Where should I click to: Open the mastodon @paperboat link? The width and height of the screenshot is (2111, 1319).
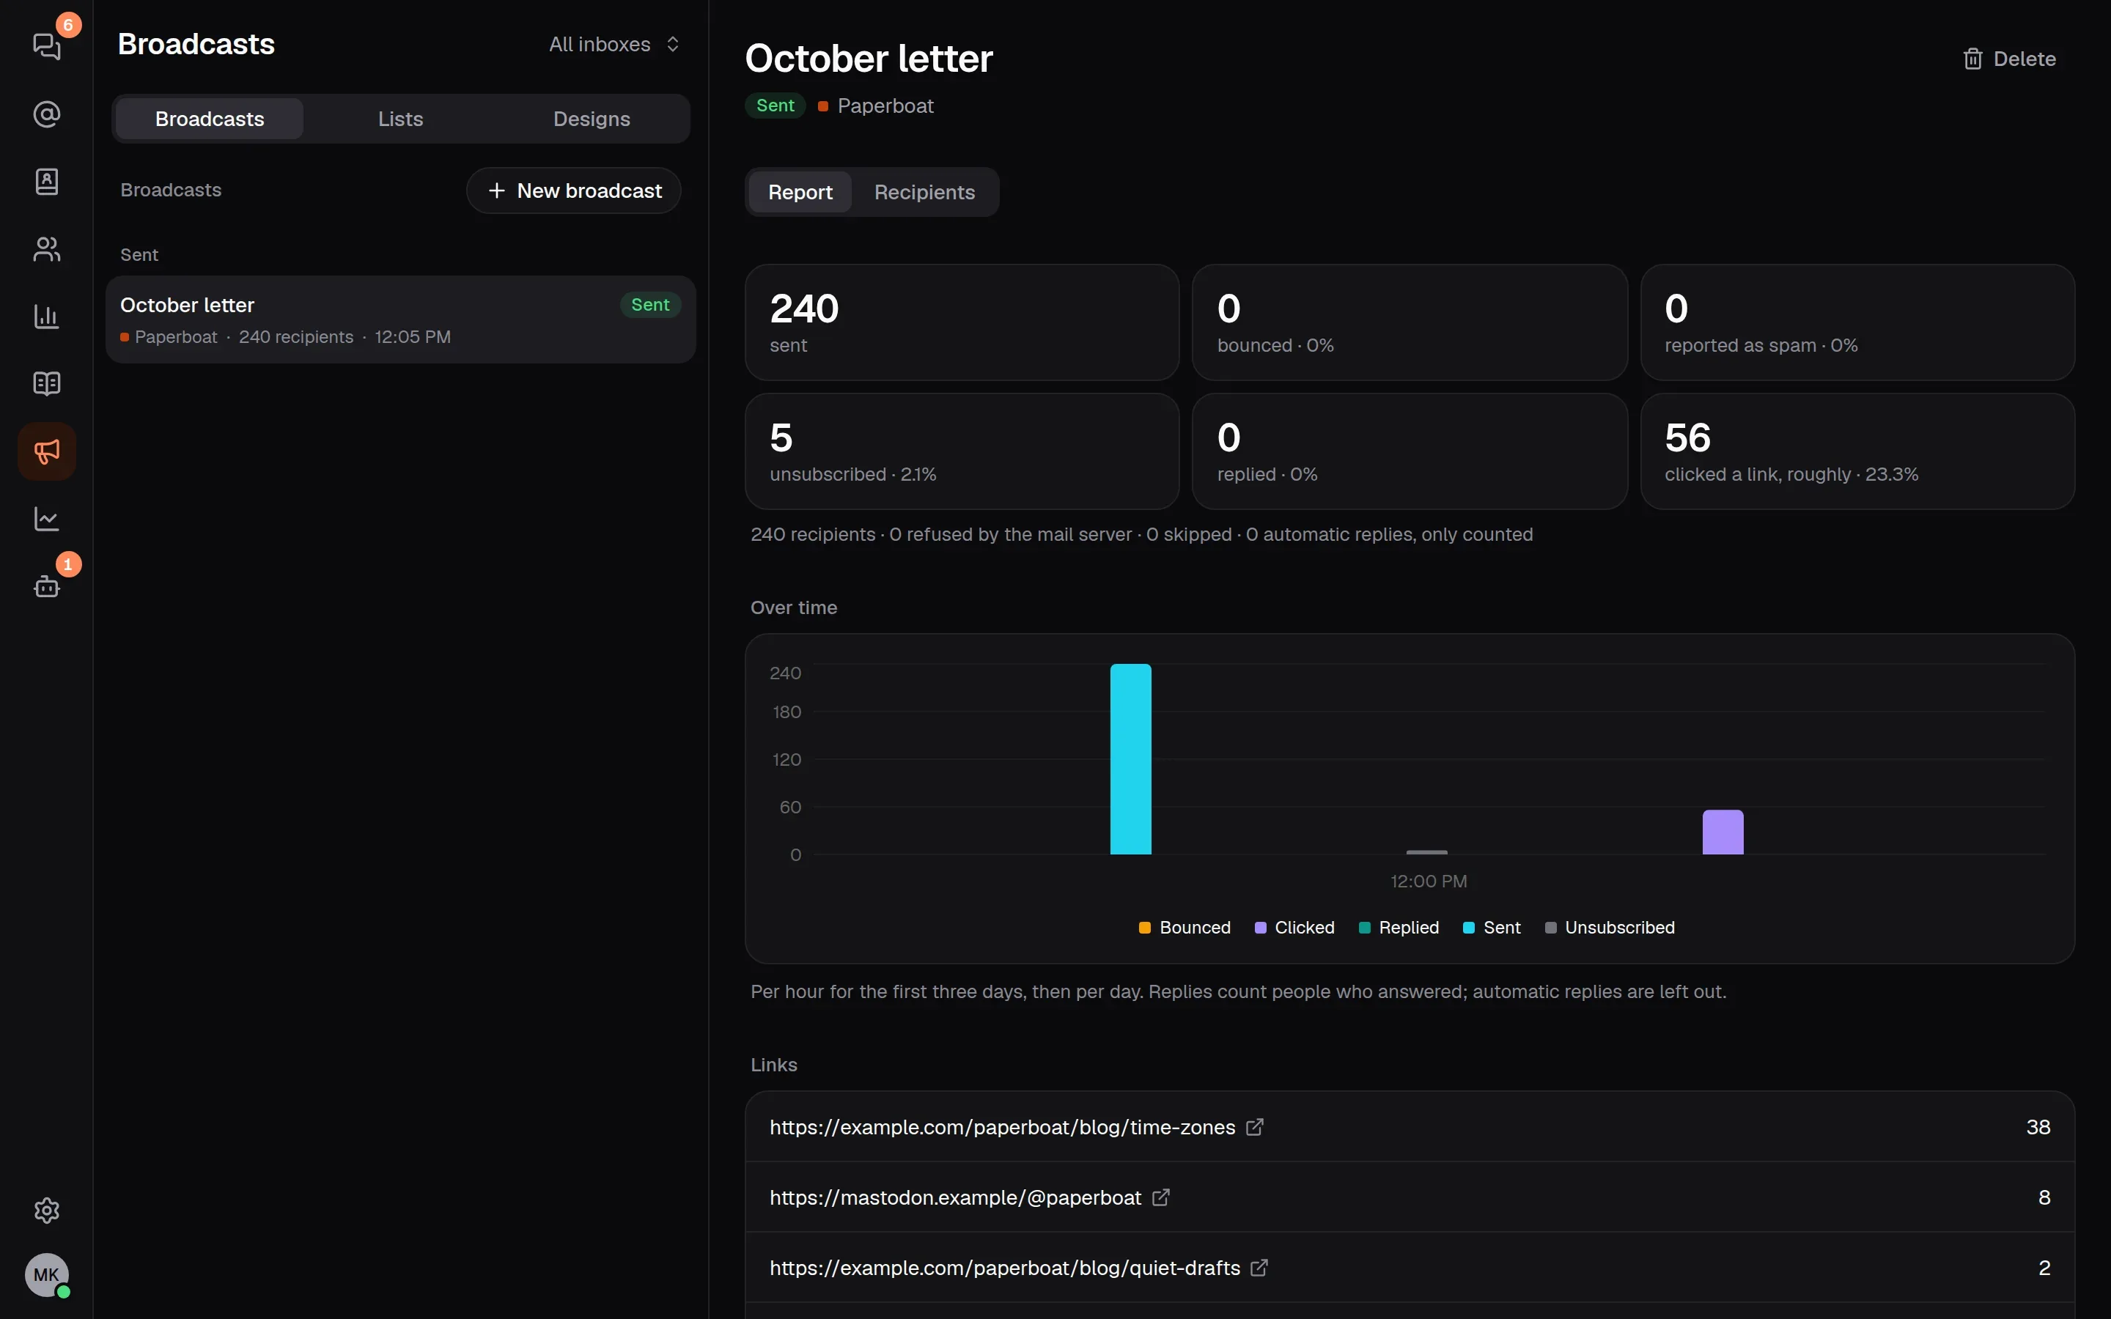click(x=955, y=1198)
